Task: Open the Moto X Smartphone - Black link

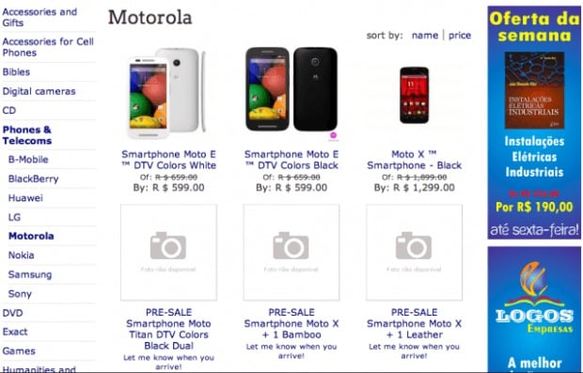Action: click(414, 160)
